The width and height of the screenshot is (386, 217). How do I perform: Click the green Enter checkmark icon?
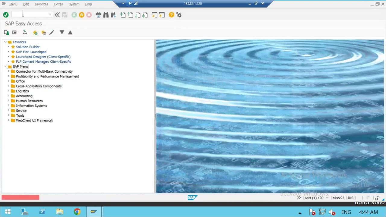click(x=6, y=15)
